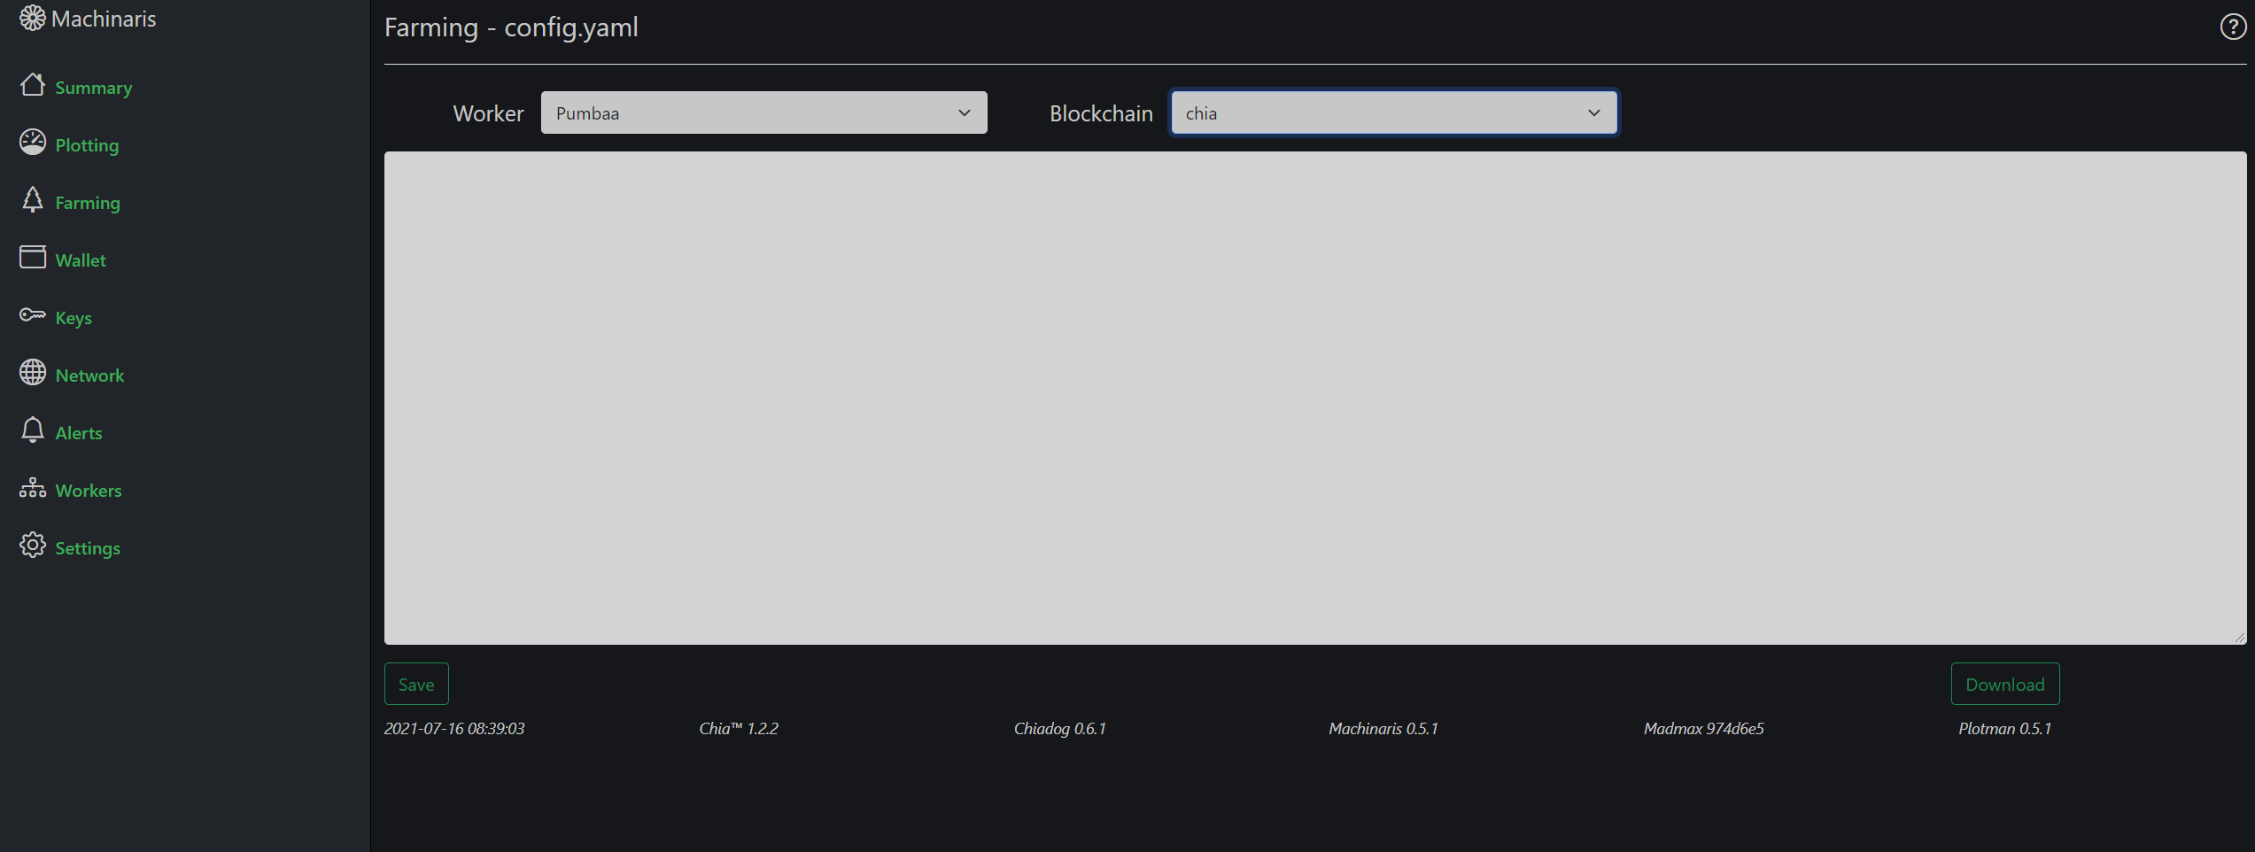The width and height of the screenshot is (2255, 852).
Task: Click the 'Chiadog 0.6.1' version text
Action: click(x=1060, y=729)
